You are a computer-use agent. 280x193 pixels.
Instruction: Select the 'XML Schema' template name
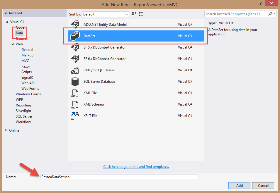(94, 104)
